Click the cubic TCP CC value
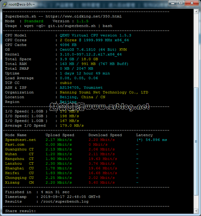This screenshot has height=216, width=201. pos(66,83)
